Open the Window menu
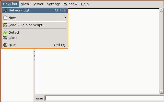The image size is (164, 102). [x=71, y=4]
